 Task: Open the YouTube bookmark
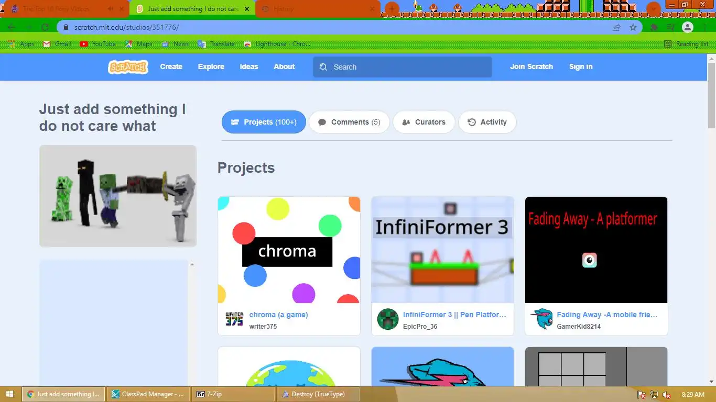pyautogui.click(x=98, y=44)
